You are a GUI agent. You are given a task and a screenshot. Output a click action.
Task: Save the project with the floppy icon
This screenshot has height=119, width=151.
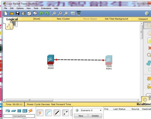click(18, 13)
